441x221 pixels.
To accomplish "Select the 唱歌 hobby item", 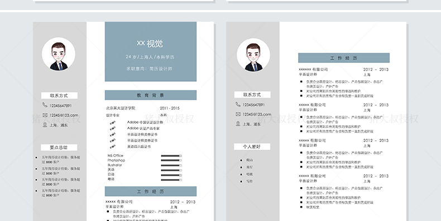I will coord(250,174).
